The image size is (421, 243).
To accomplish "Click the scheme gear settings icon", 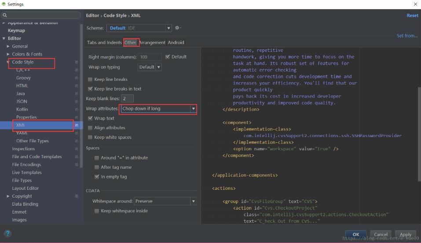I will point(177,28).
